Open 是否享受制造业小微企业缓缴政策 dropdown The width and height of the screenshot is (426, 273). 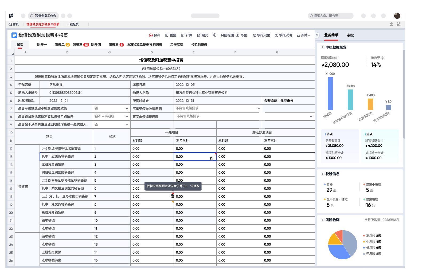click(x=111, y=108)
